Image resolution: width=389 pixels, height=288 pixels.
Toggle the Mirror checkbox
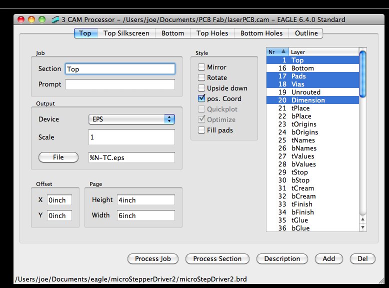(201, 67)
